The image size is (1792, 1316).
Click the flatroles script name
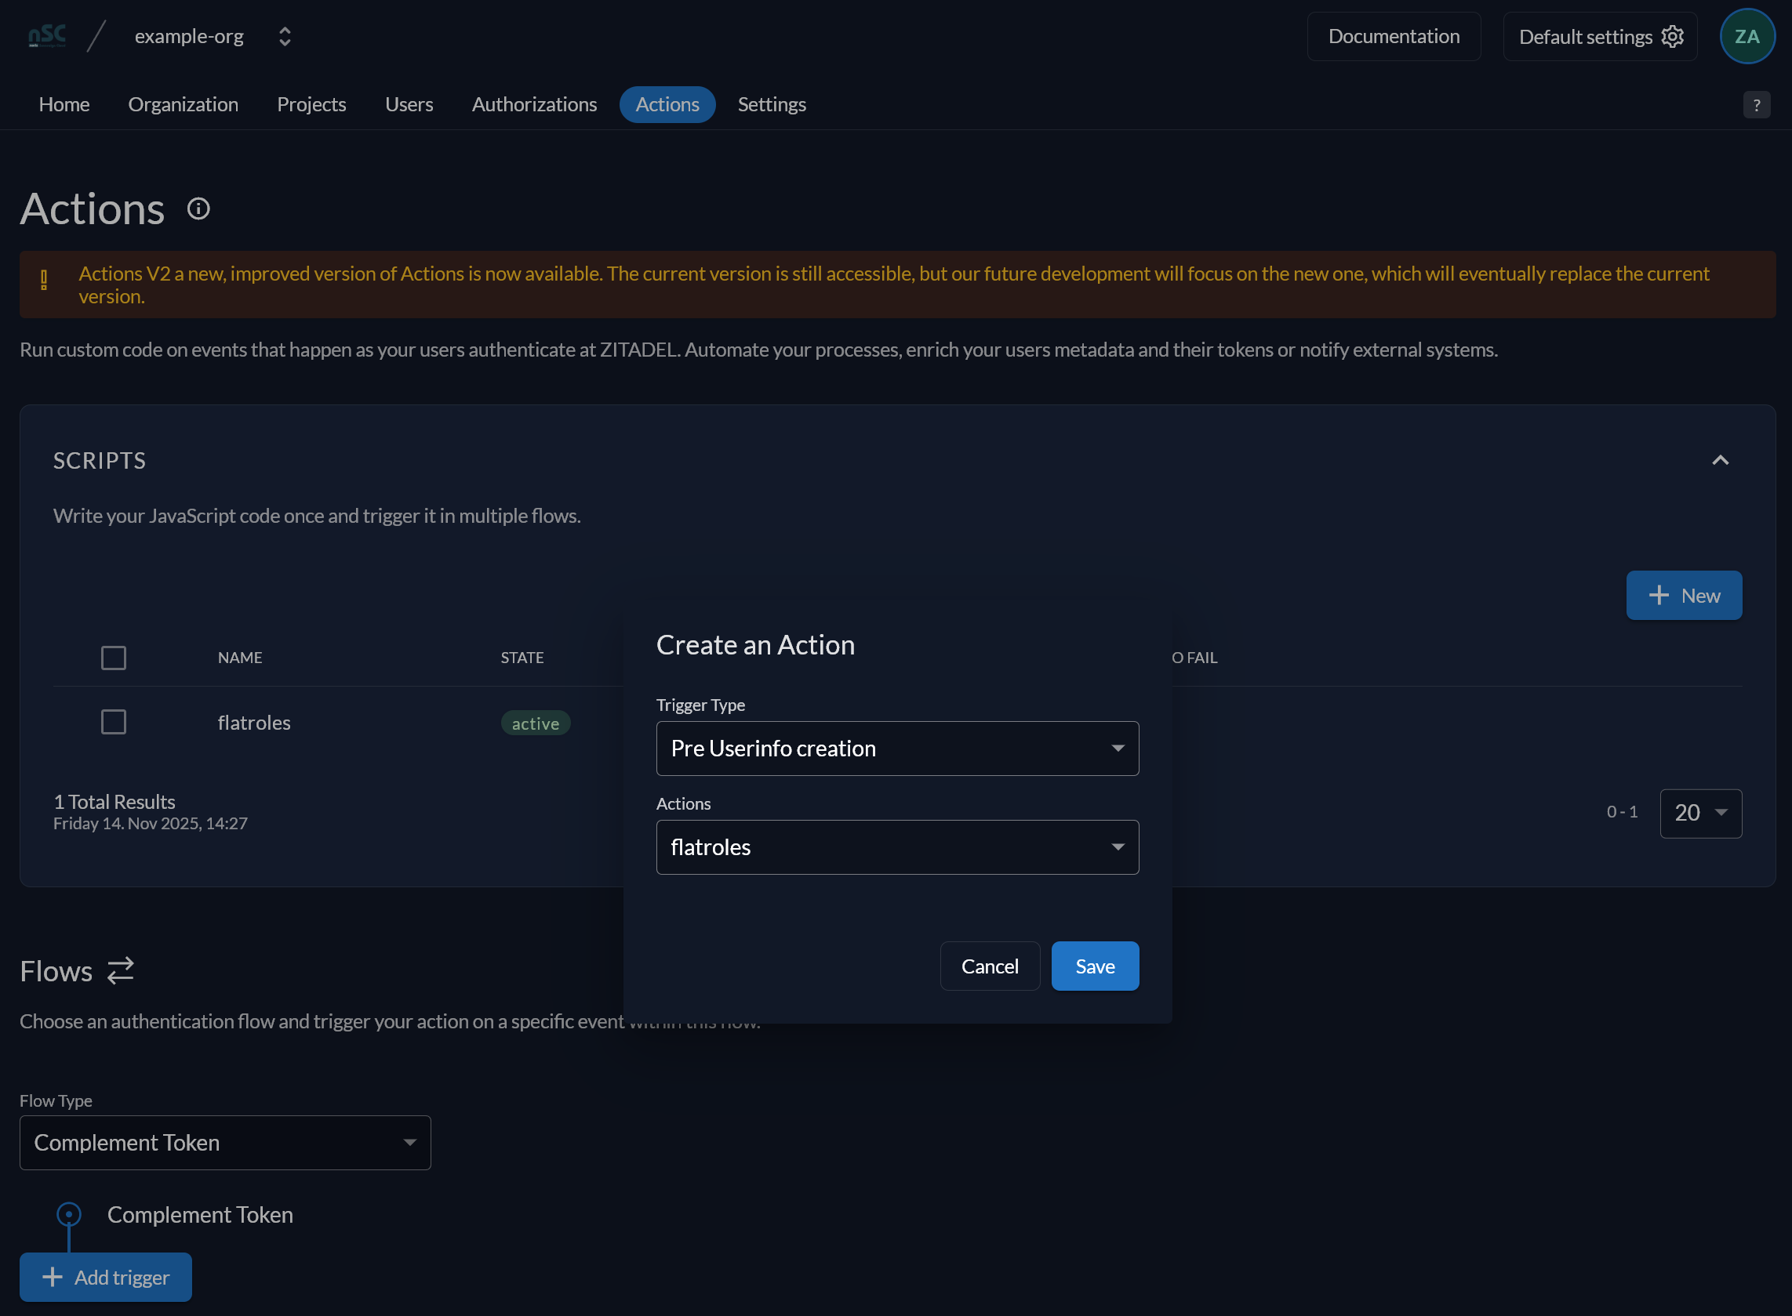point(254,723)
